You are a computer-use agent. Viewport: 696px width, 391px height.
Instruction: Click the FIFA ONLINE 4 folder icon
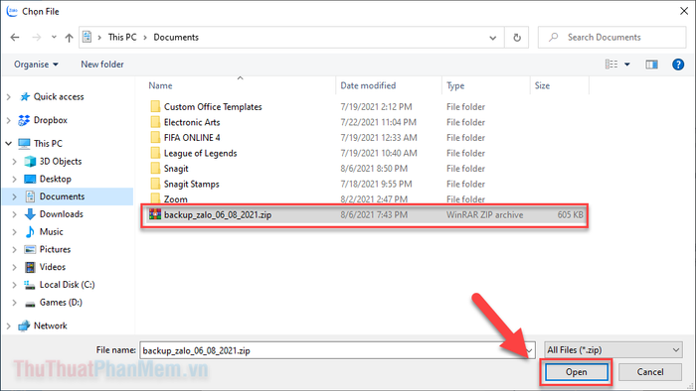(x=155, y=137)
